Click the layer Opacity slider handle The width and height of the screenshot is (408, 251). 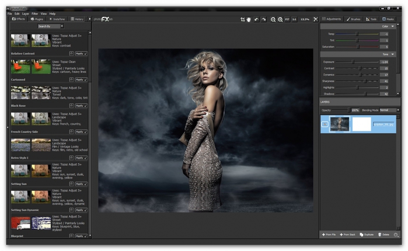click(349, 110)
